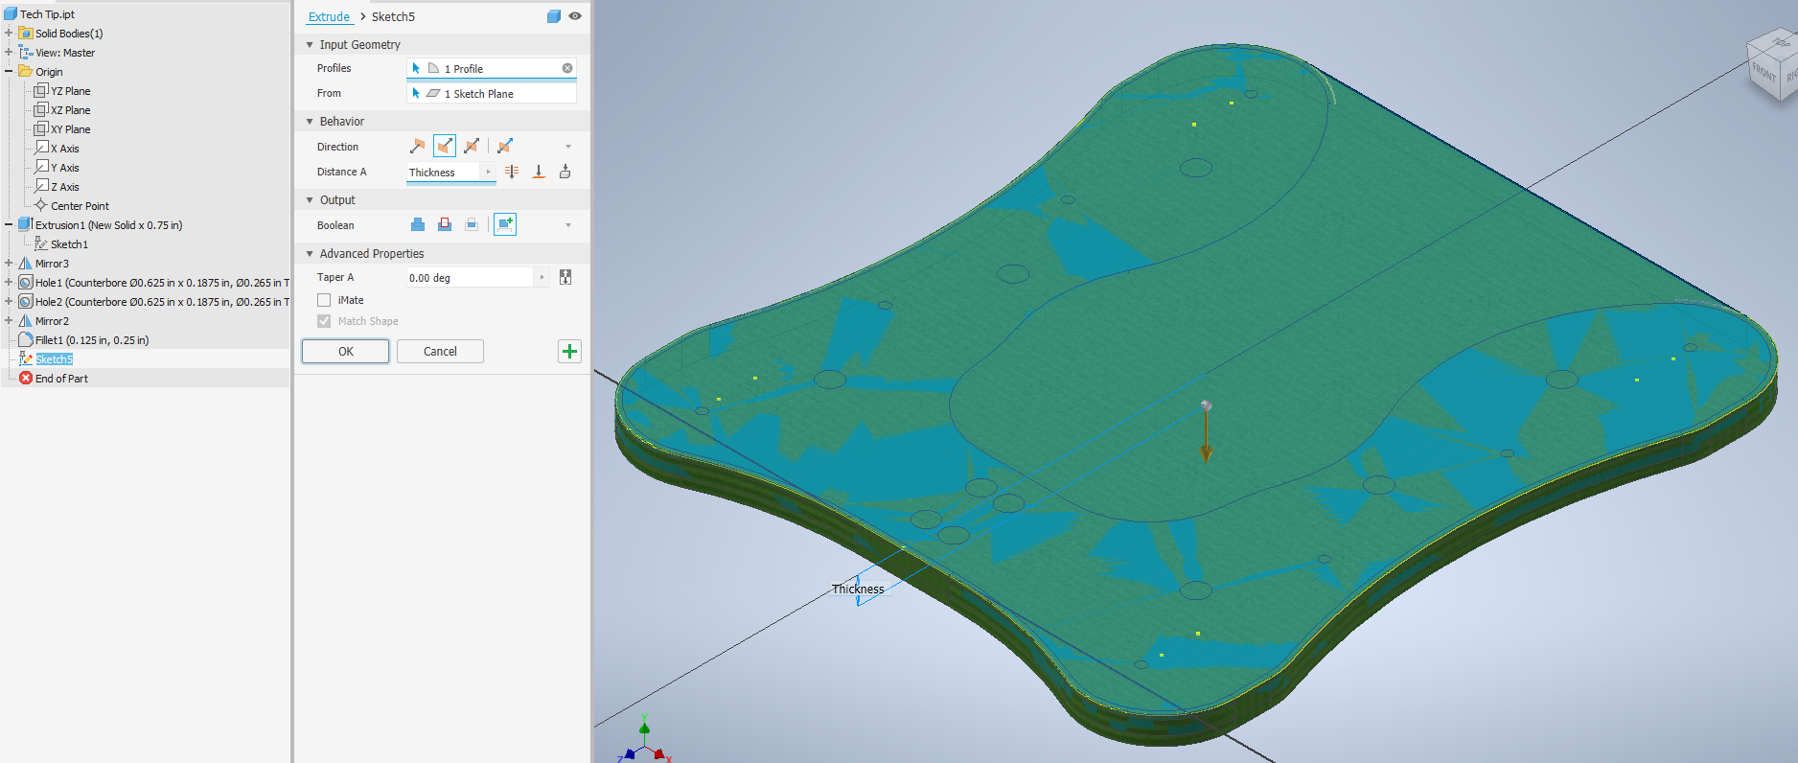Open the Extrude breadcrumb tab

point(329,16)
